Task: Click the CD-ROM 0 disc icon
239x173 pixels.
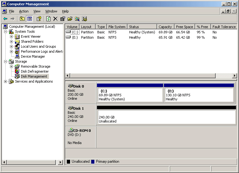Action: 70,130
